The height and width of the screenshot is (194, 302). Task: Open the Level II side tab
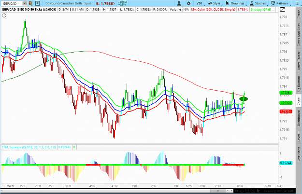point(299,136)
